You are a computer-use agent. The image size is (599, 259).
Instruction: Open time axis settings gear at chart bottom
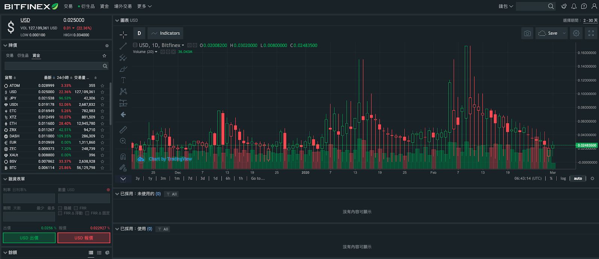tap(592, 179)
